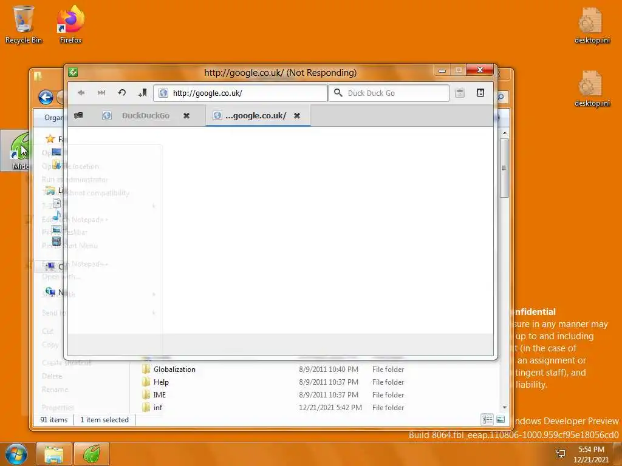Click the Midori taskbar button
Image resolution: width=622 pixels, height=466 pixels.
(x=92, y=454)
